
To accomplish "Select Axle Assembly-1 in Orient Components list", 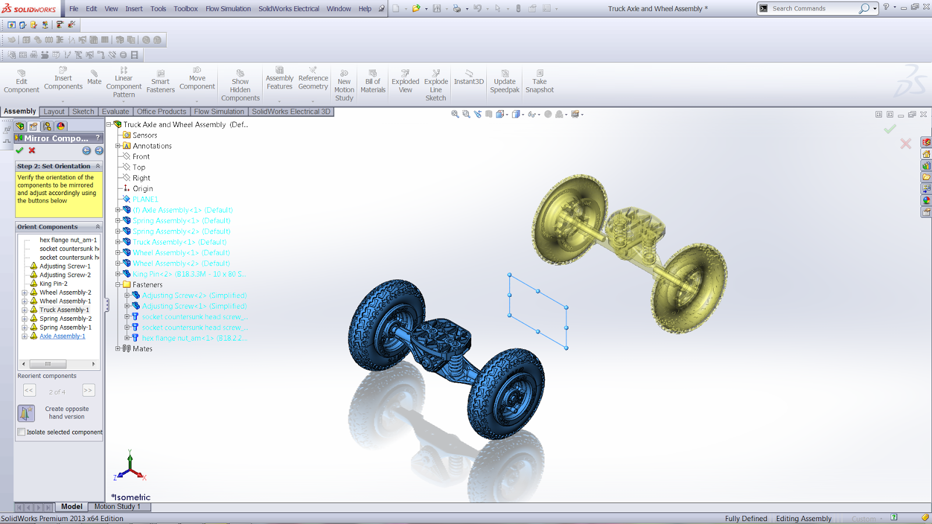I will pyautogui.click(x=62, y=336).
